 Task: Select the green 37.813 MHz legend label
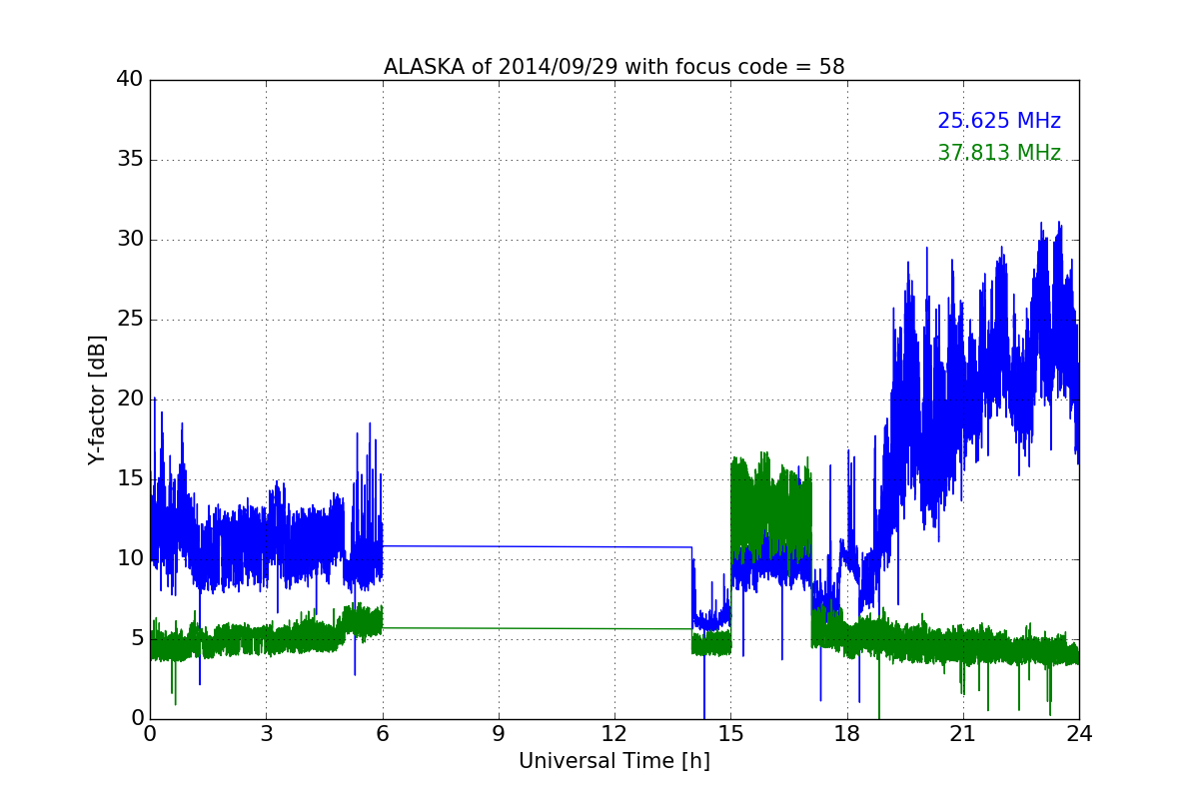(999, 153)
